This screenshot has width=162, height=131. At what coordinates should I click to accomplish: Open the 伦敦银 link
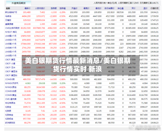[x=8, y=111]
